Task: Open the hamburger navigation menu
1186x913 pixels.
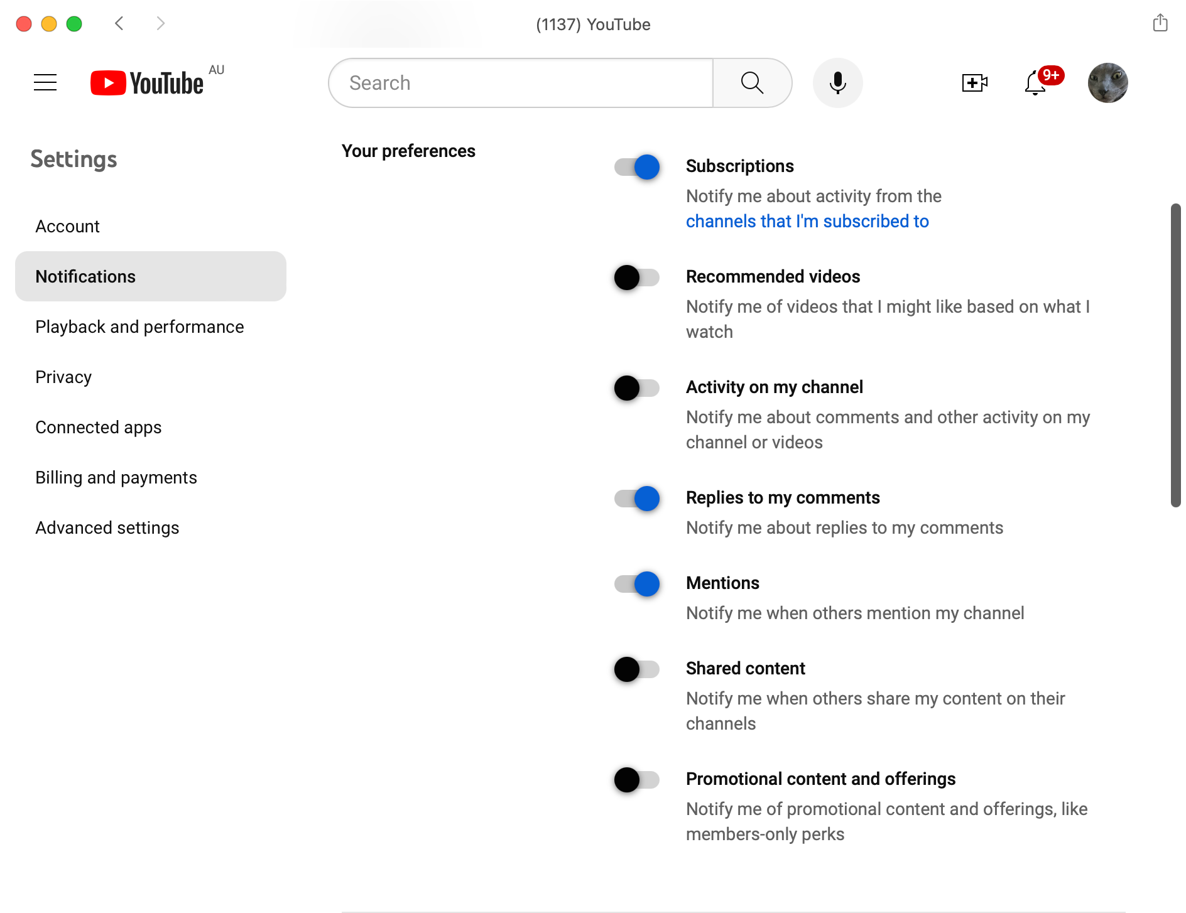Action: 45,82
